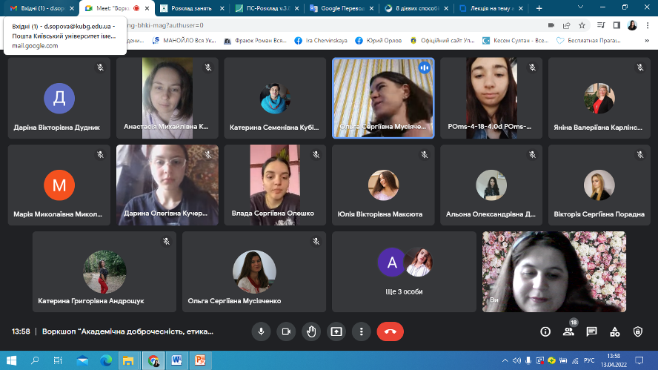Click the address bar URL field
This screenshot has width=658, height=370.
click(x=331, y=25)
